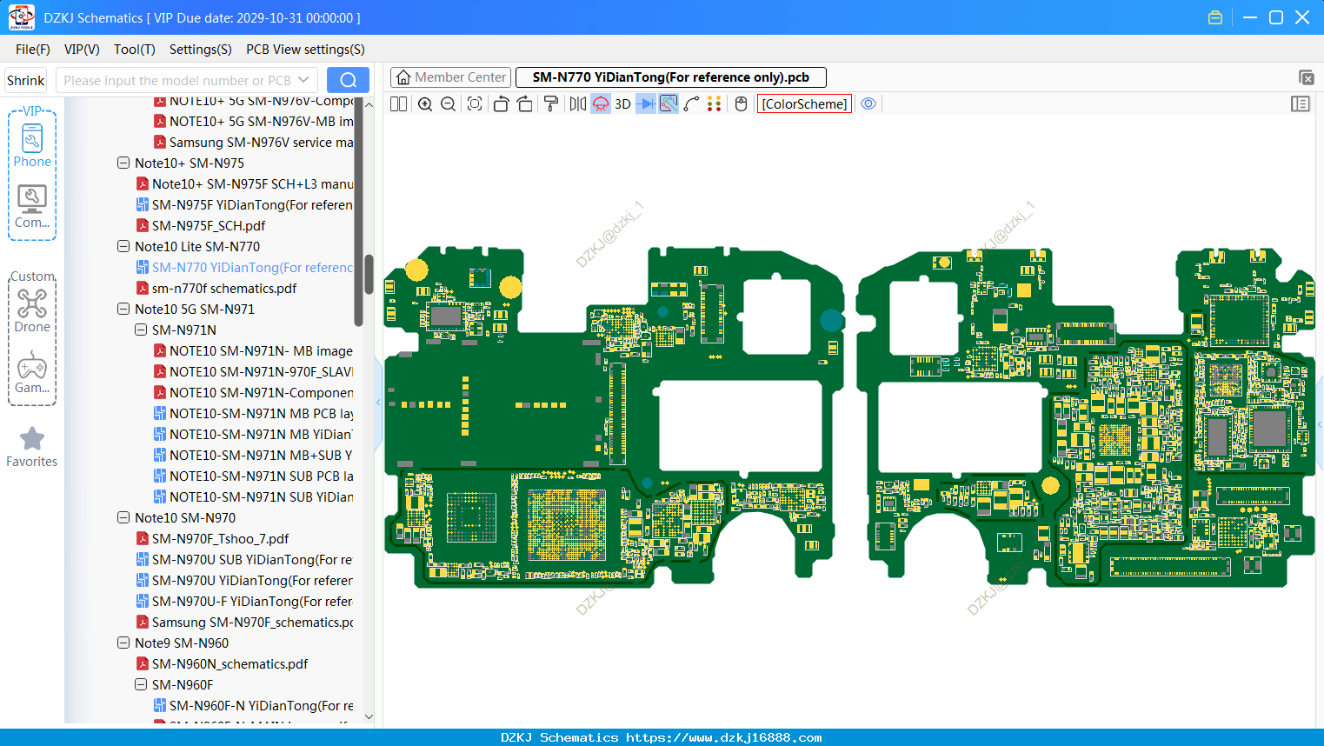This screenshot has height=746, width=1324.
Task: Select the Phone category icon
Action: coord(32,145)
